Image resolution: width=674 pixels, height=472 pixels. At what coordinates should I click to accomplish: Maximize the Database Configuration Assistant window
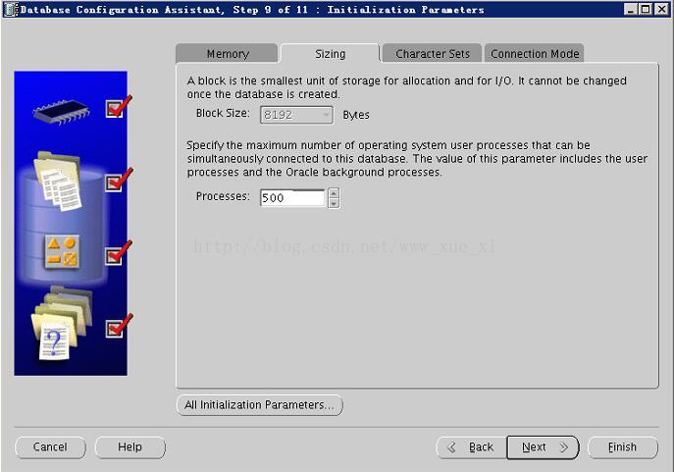point(646,9)
